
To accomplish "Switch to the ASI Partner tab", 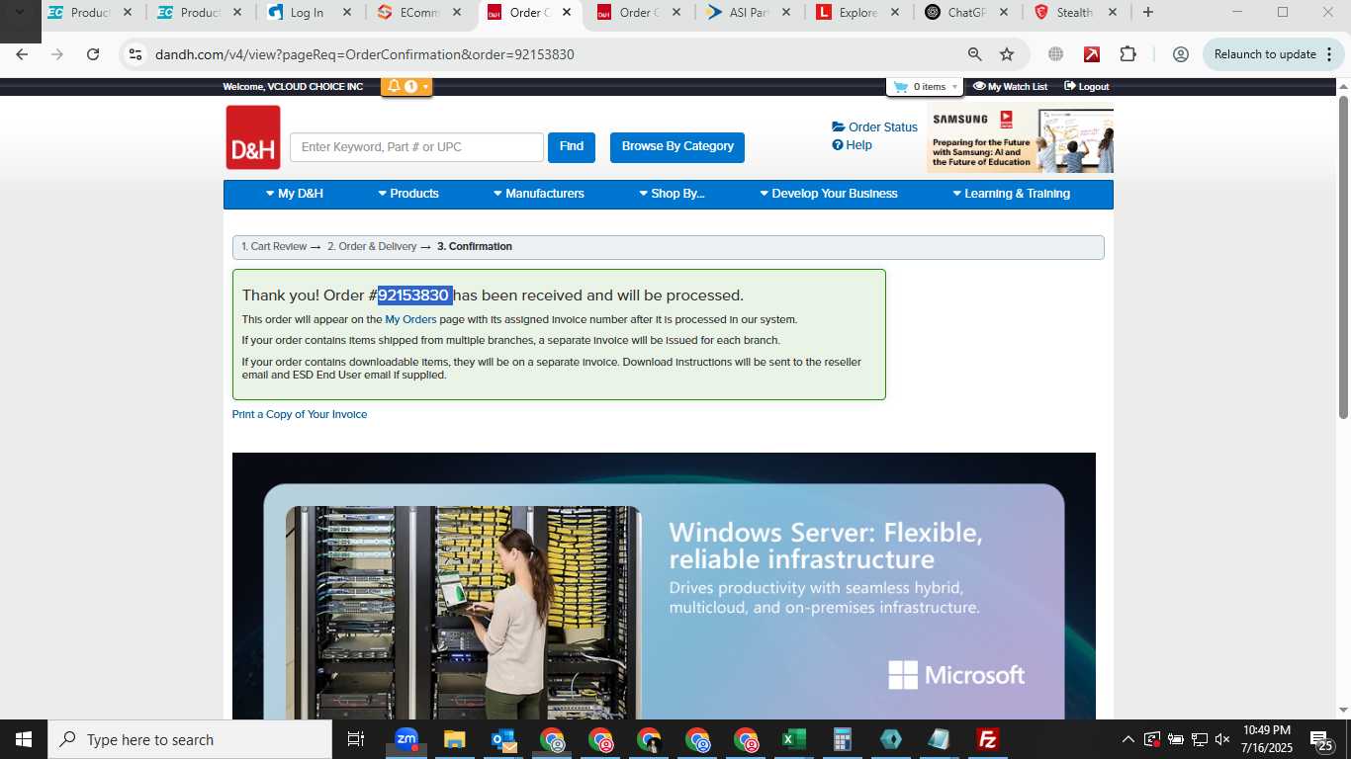I will click(750, 13).
